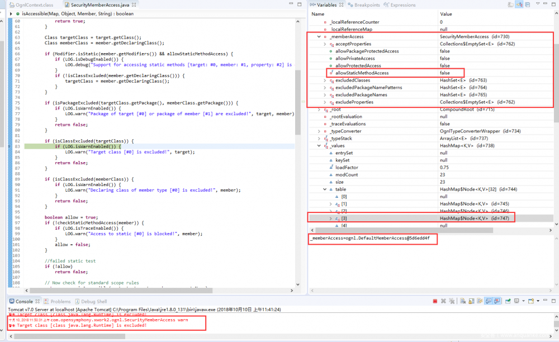The image size is (559, 342).
Task: Expand the excludedClasses variable node
Action: 325,80
